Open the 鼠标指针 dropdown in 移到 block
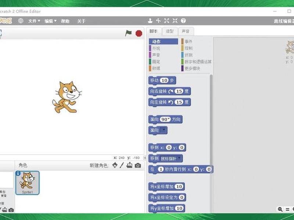 point(171,159)
